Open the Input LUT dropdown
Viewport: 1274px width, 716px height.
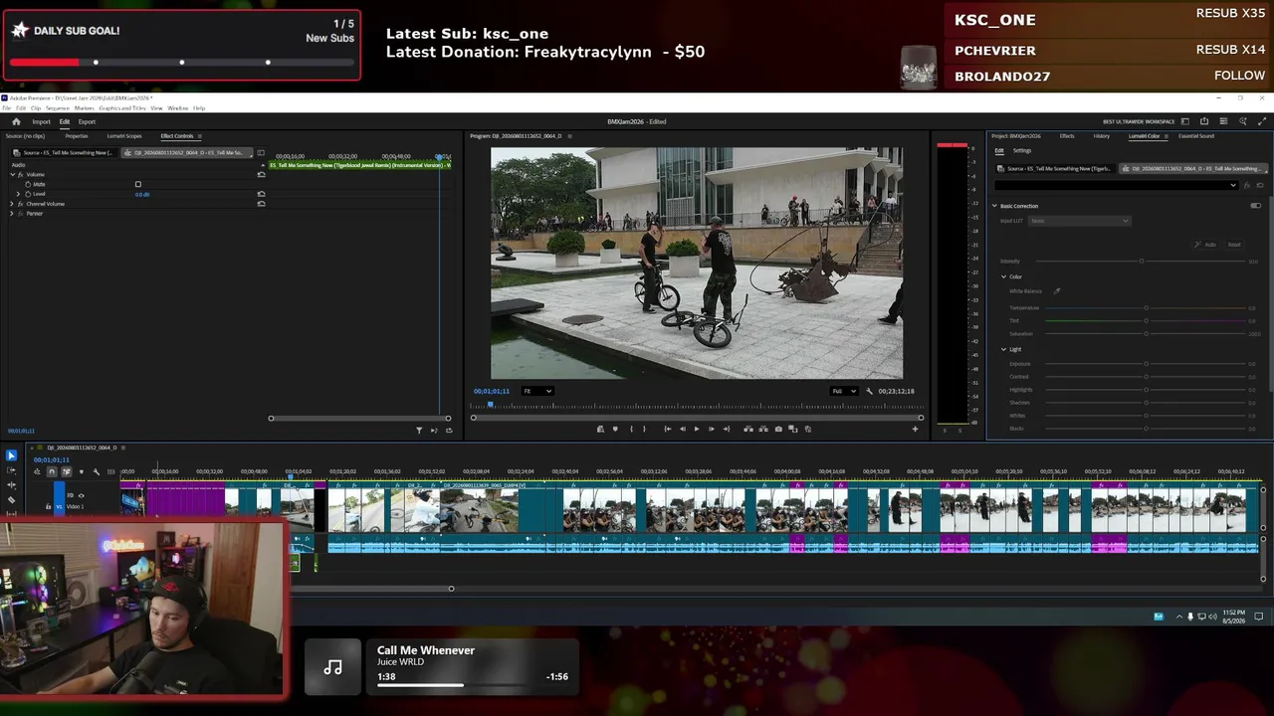(1079, 221)
